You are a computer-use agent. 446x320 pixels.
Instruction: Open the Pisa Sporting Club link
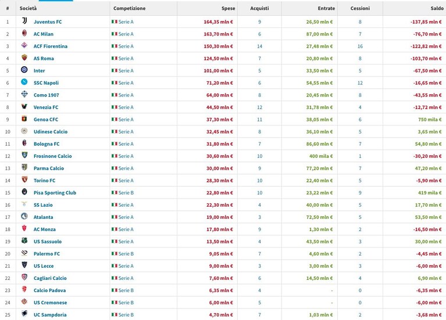[x=55, y=193]
